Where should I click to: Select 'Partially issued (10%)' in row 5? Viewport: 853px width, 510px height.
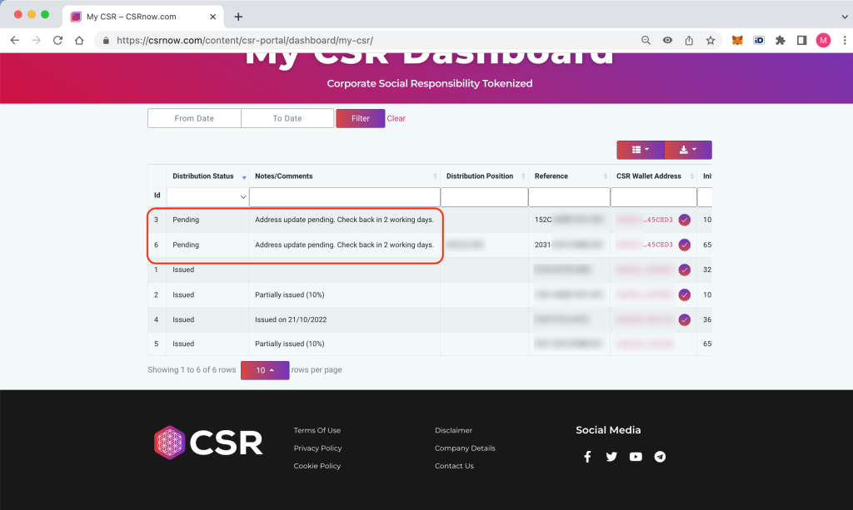pyautogui.click(x=289, y=344)
